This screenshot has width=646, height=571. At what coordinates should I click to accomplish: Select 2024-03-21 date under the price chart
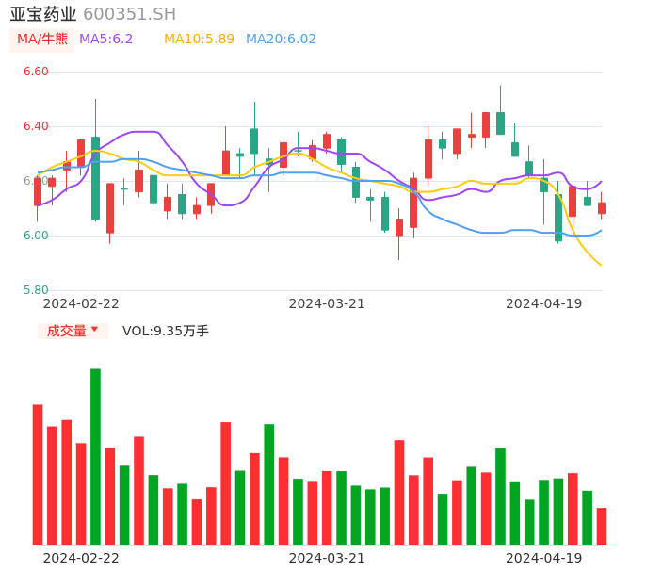(x=326, y=303)
